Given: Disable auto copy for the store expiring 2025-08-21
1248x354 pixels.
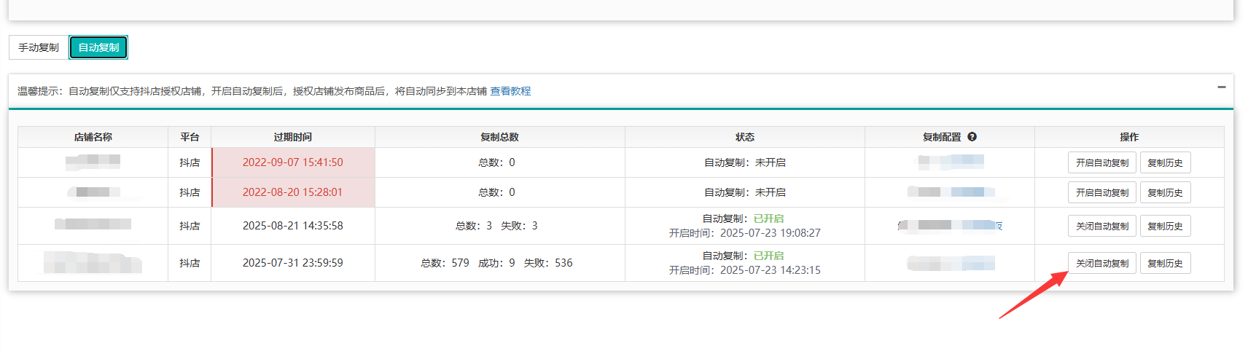Looking at the screenshot, I should [x=1101, y=227].
